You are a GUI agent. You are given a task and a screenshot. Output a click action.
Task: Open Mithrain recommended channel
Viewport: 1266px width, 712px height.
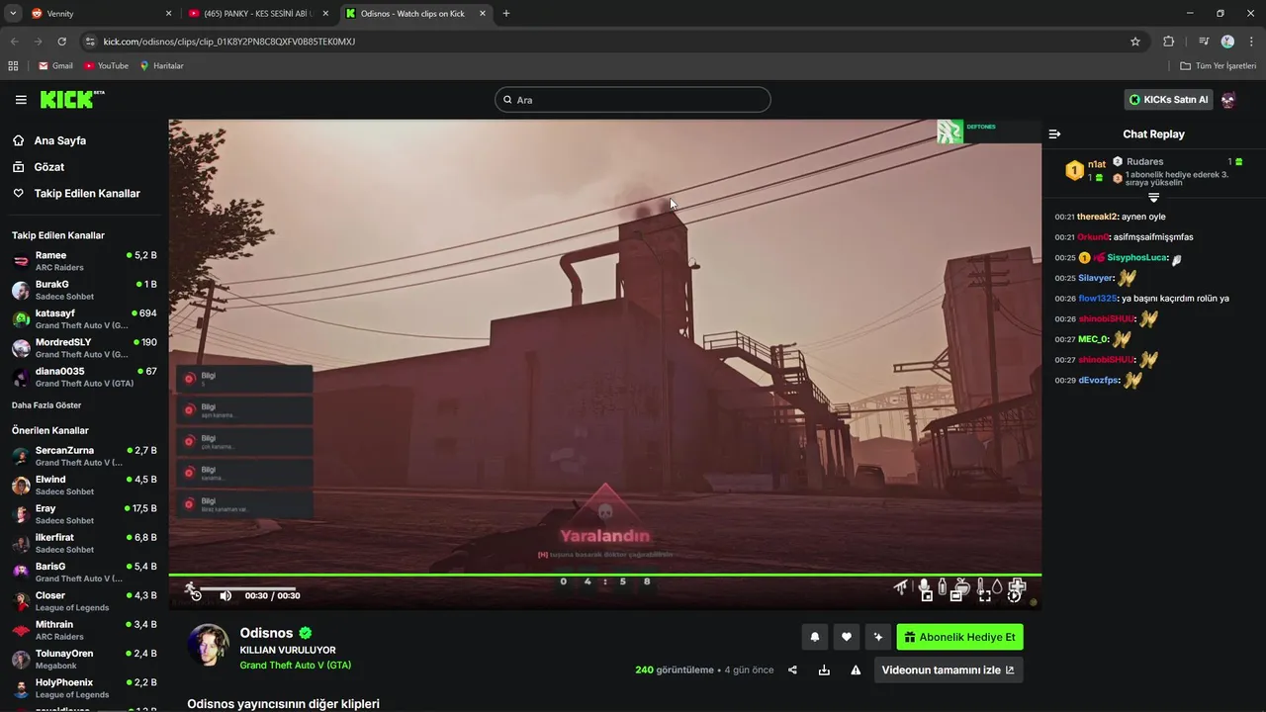tap(84, 630)
